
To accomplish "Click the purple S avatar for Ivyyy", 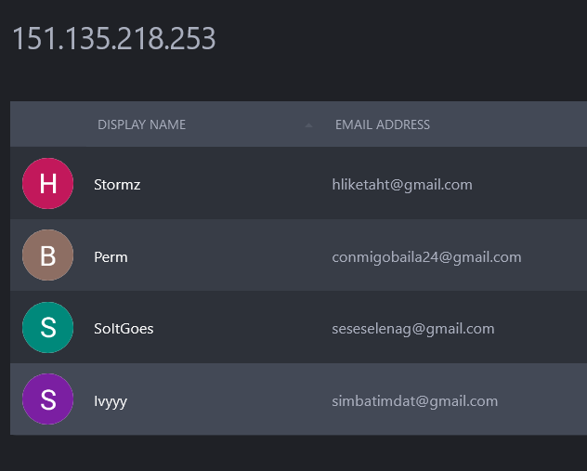I will tap(47, 399).
